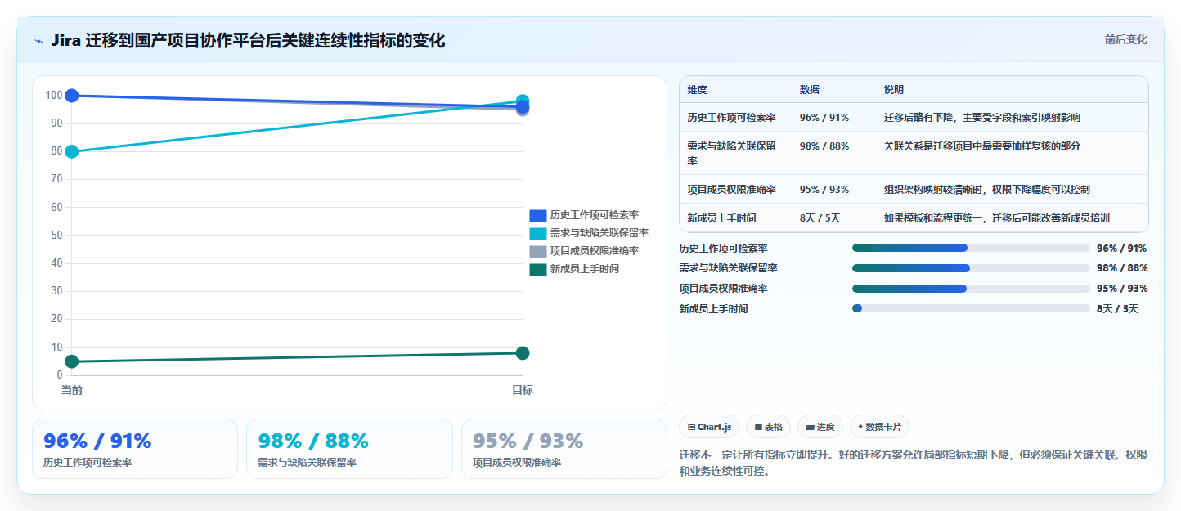This screenshot has width=1181, height=511.
Task: Click progress label 新成员上手时间
Action: 713,309
